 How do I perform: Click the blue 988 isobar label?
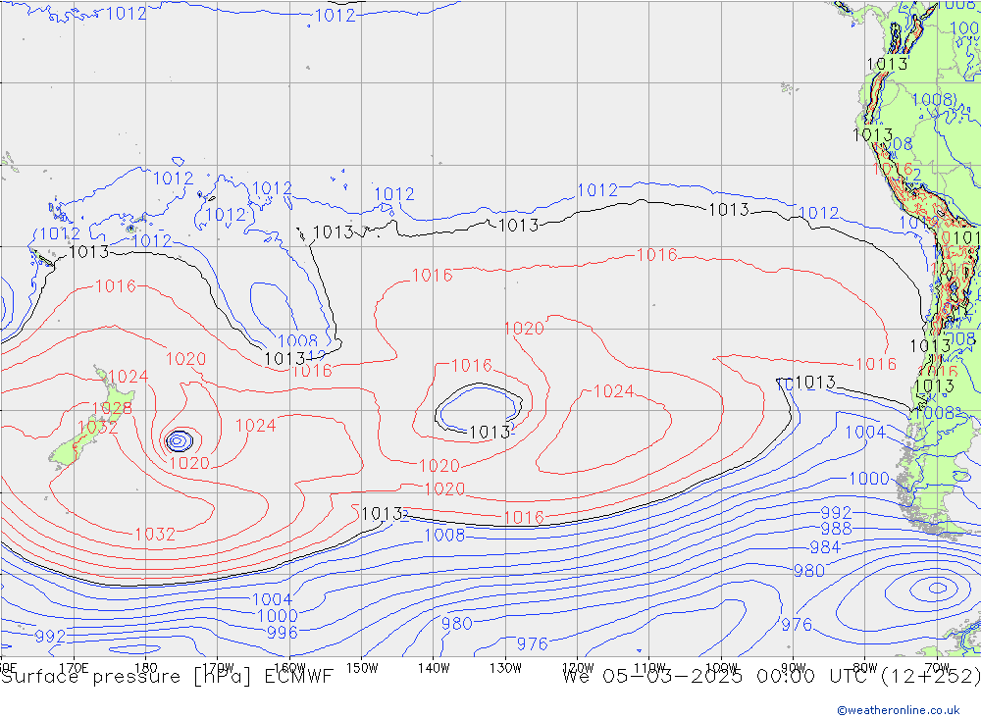click(x=837, y=529)
